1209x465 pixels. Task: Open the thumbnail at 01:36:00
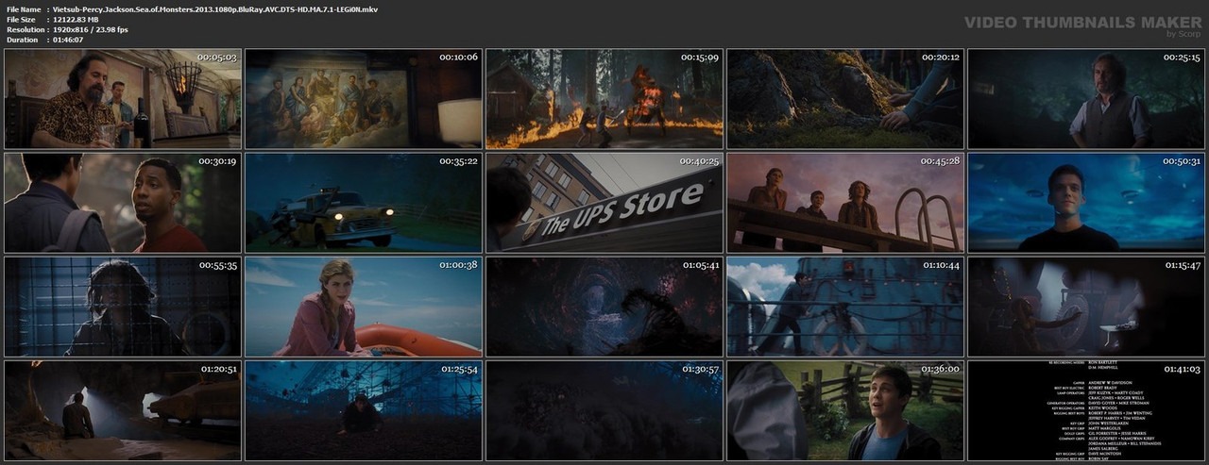[845, 410]
